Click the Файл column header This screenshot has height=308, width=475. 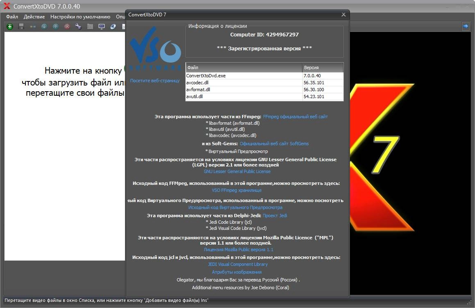[244, 67]
